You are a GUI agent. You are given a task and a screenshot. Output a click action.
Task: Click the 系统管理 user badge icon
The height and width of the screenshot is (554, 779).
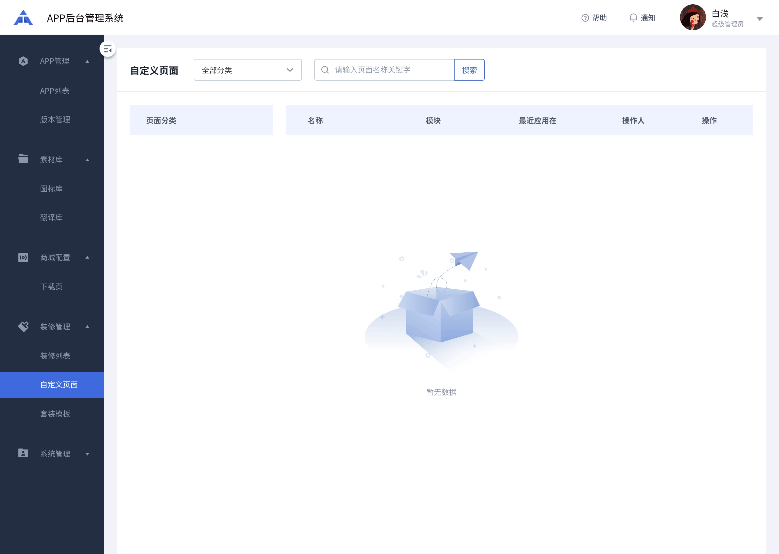pos(23,453)
